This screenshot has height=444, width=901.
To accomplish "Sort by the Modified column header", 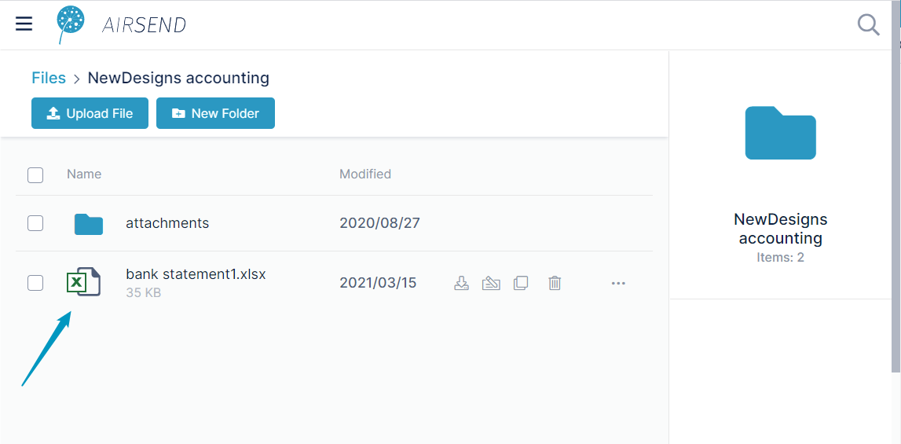I will pyautogui.click(x=365, y=174).
